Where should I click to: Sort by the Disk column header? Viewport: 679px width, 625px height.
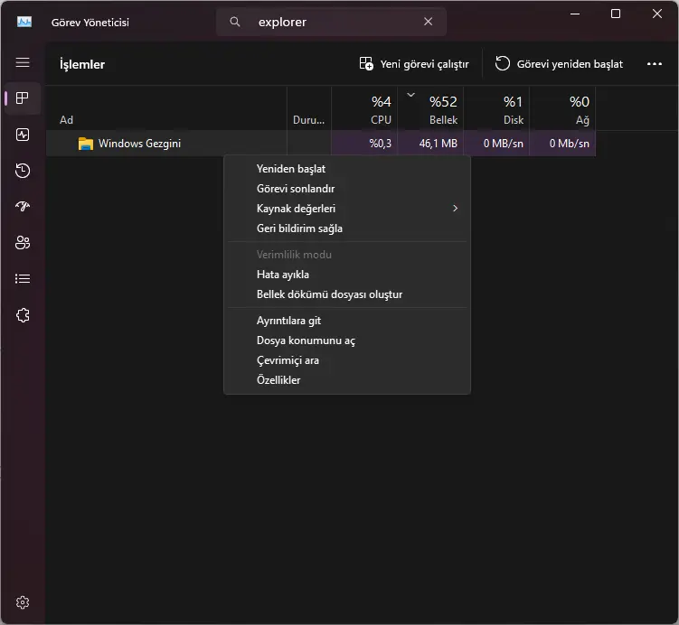496,108
